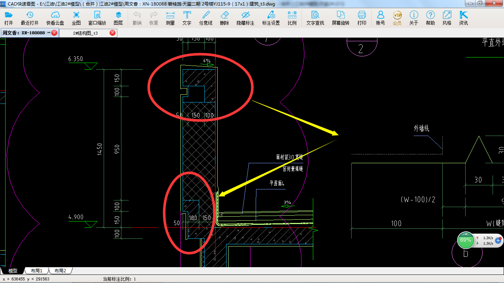
Task: Click the blue plus on speed widget
Action: [x=498, y=240]
